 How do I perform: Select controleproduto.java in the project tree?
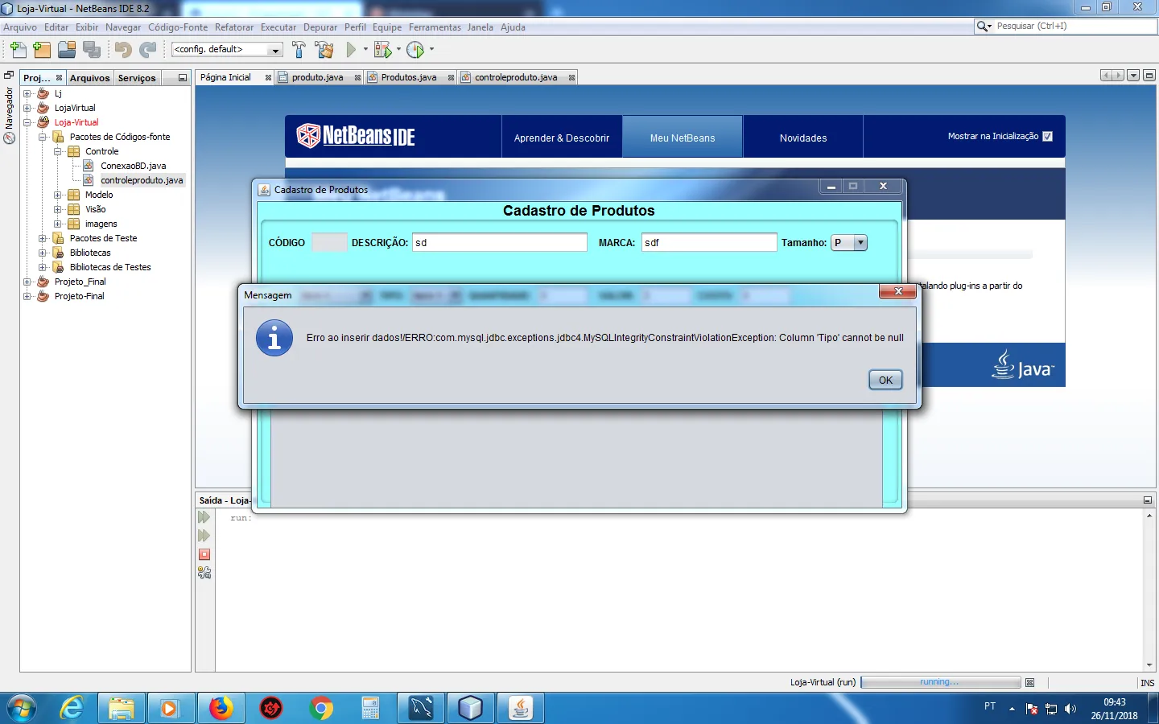pos(142,180)
